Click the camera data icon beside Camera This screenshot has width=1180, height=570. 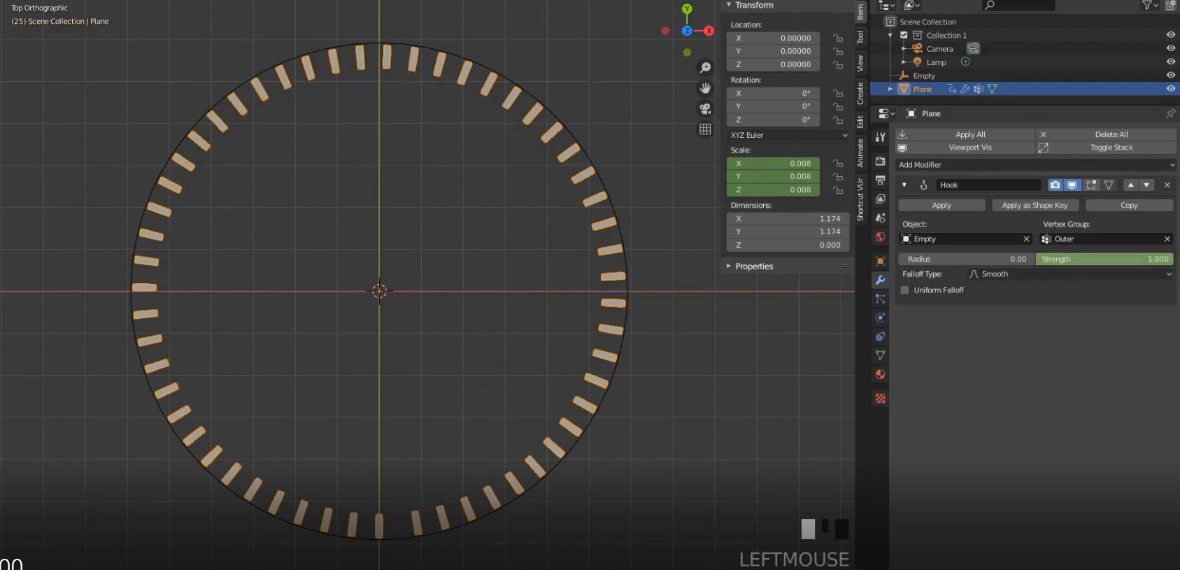tap(973, 48)
